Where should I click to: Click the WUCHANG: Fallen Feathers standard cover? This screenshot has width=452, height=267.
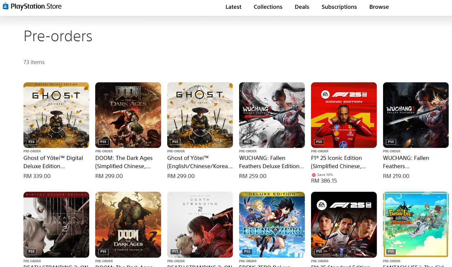[x=416, y=115]
